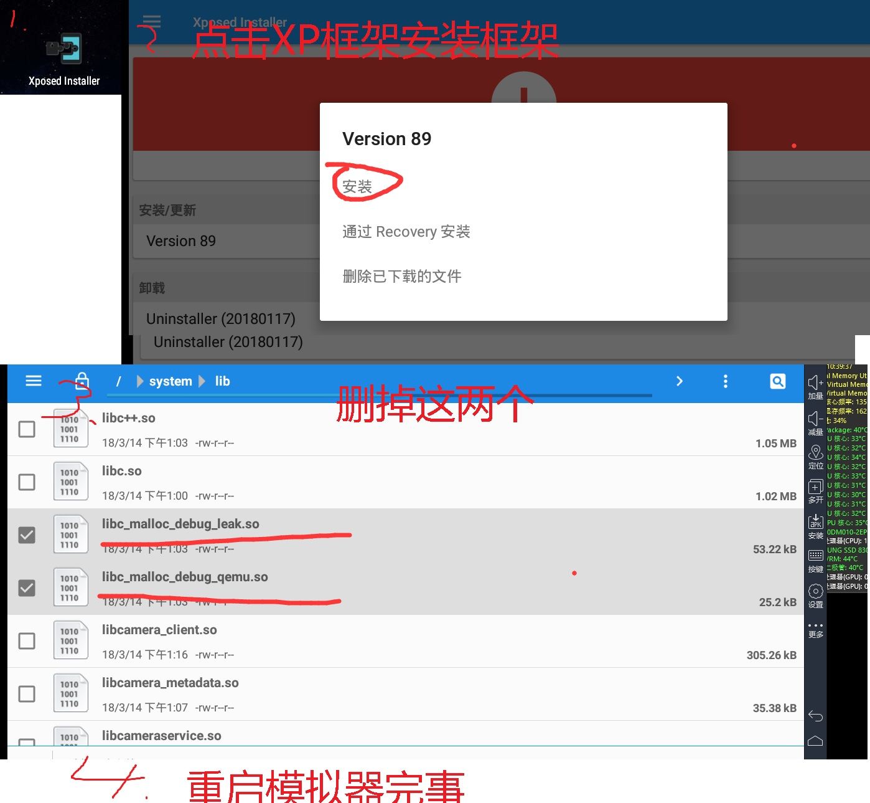The image size is (870, 803).
Task: Choose 删除已下载的文件 option
Action: point(402,276)
